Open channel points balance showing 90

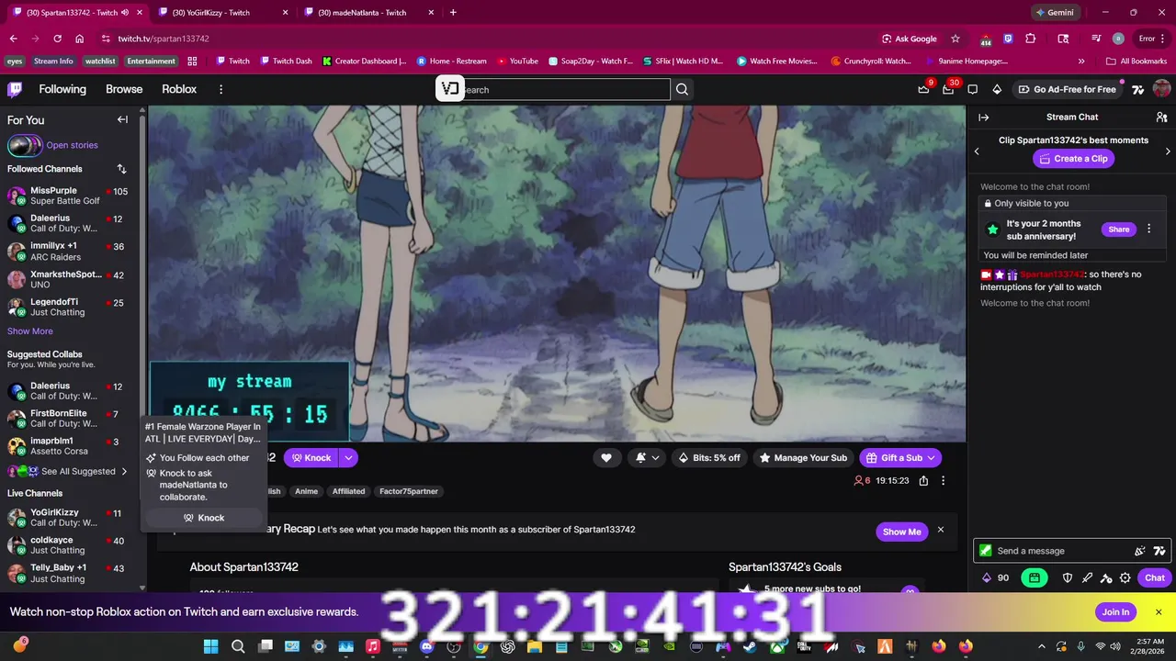pos(996,577)
